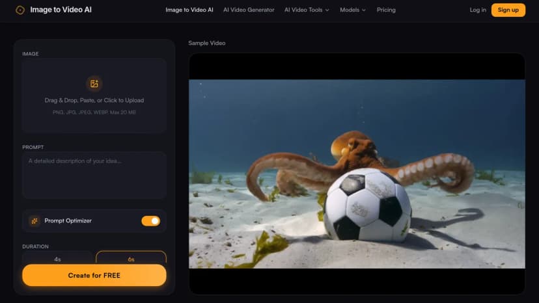Click the image upload icon
539x303 pixels.
[94, 83]
